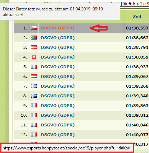Click the status bar URL for player daKarli
This screenshot has height=153, width=149.
(67, 148)
